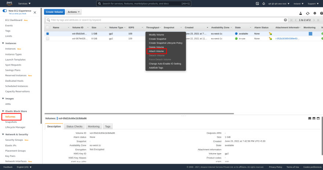
Task: Open the Description tab
Action: pos(54,126)
